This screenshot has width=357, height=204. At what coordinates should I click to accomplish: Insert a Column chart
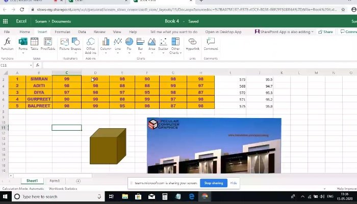tap(106, 44)
